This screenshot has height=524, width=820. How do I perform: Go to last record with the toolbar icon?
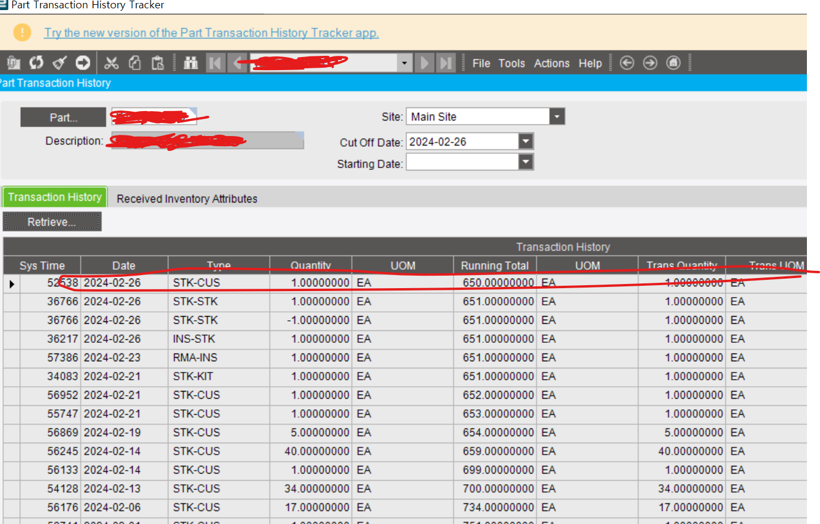(x=446, y=62)
